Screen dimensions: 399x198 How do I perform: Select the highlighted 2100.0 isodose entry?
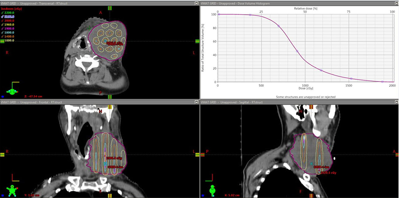point(9,17)
